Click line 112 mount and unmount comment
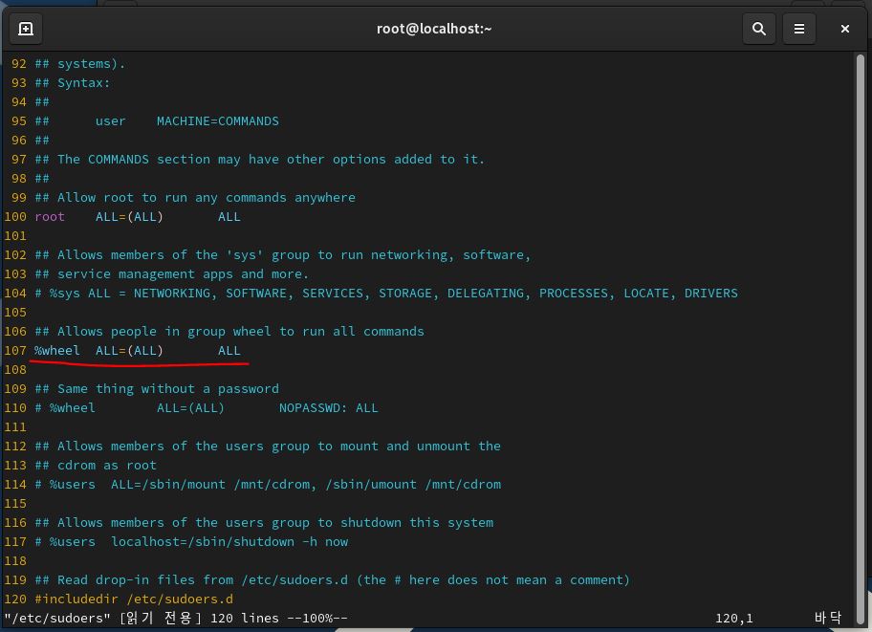The width and height of the screenshot is (872, 632). tap(268, 447)
